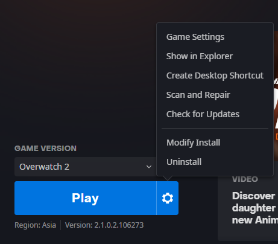The image size is (278, 244).
Task: Open options via gear icon beside Play
Action: click(x=168, y=198)
